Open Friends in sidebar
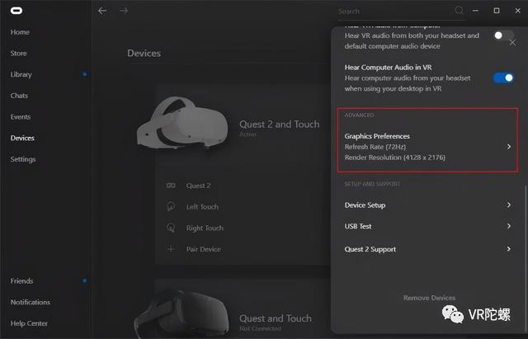528x339 pixels. pos(21,281)
